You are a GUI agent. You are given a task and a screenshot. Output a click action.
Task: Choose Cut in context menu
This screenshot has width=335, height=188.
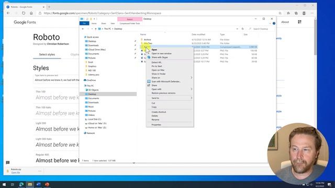click(x=153, y=103)
